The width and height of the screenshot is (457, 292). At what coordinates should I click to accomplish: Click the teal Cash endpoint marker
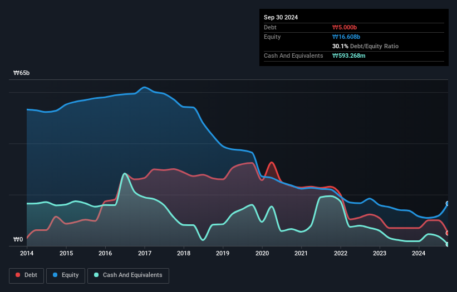pos(448,244)
